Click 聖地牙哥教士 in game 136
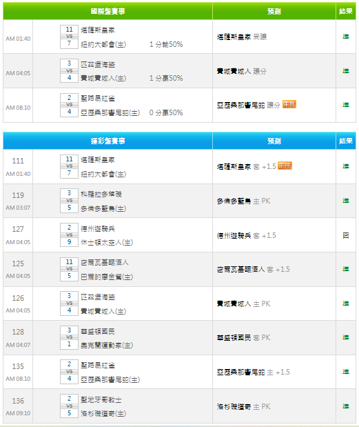Image resolution: width=359 pixels, height=427 pixels. [x=101, y=400]
